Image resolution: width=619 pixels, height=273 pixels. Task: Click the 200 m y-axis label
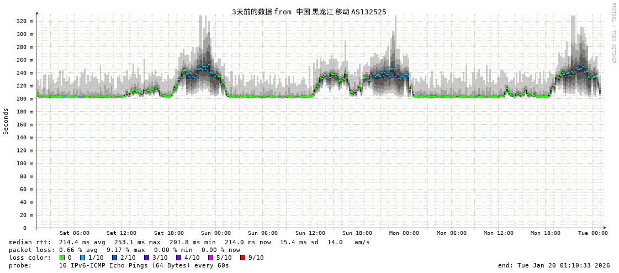[x=24, y=99]
